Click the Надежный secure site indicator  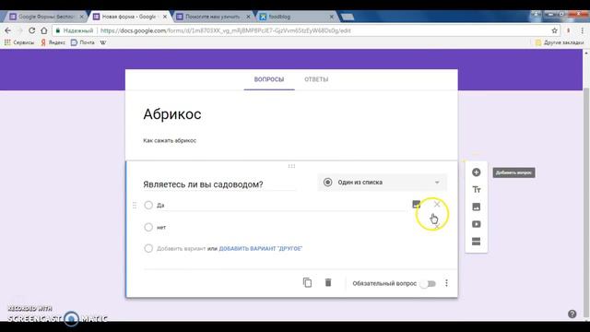(75, 30)
